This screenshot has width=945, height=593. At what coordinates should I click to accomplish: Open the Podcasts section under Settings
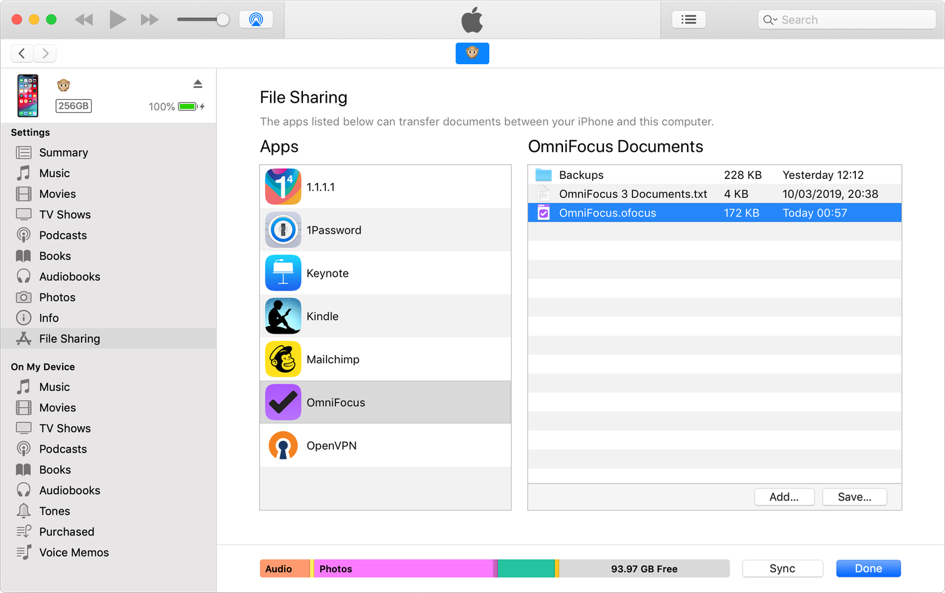pyautogui.click(x=66, y=235)
